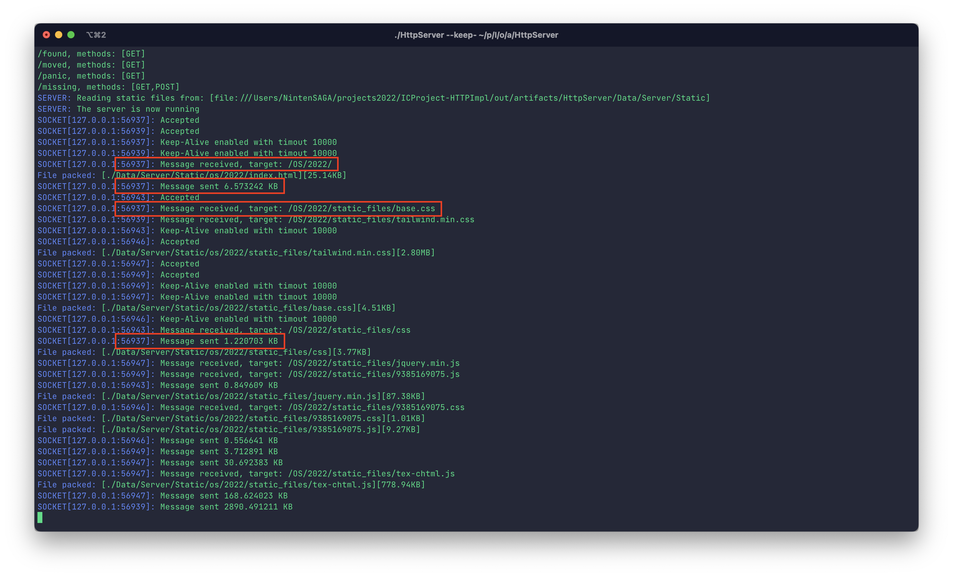953x577 pixels.
Task: Click the tex-chtml.js [778.94KB] file packed line
Action: 231,485
